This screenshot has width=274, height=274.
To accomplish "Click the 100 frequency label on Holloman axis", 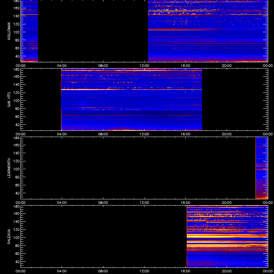I will 16,32.
